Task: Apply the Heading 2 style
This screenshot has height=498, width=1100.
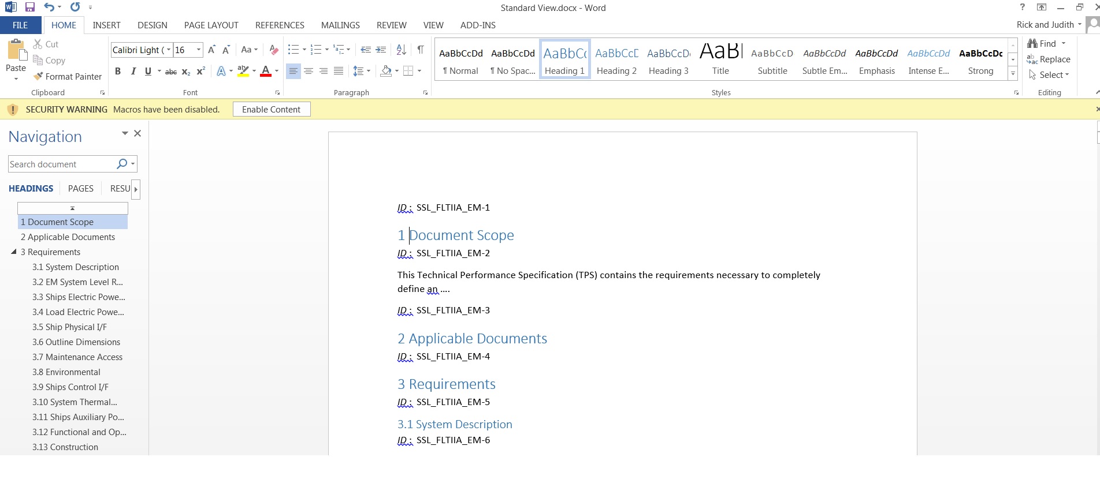Action: [x=616, y=60]
